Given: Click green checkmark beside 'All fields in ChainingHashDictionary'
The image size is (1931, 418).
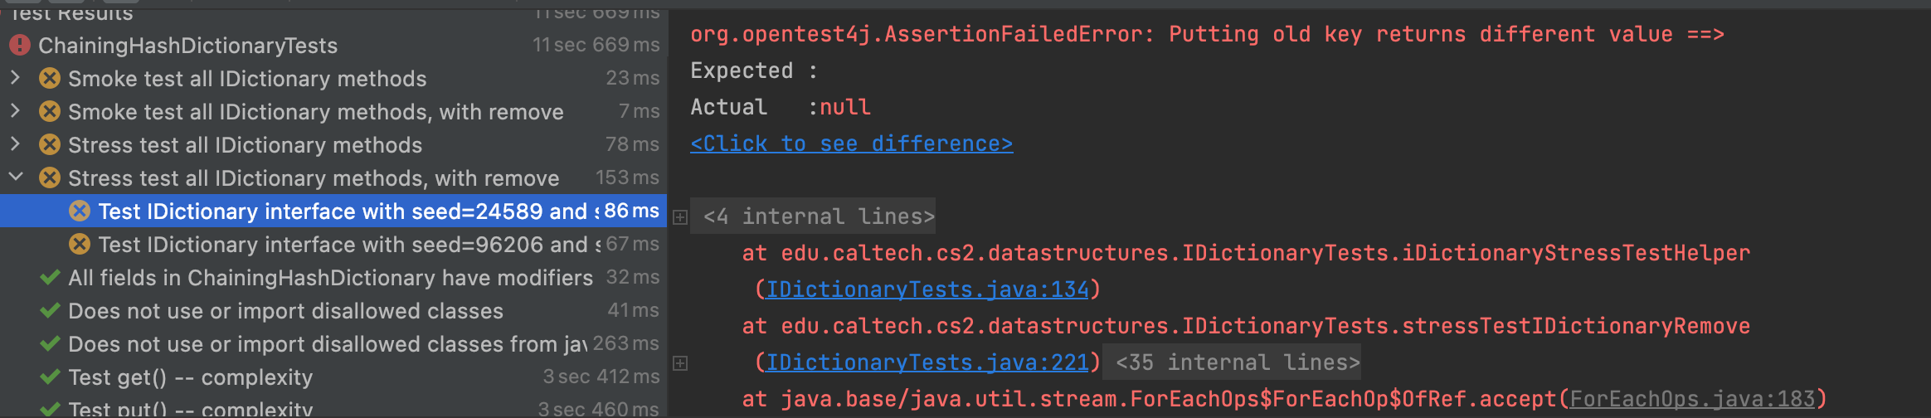Looking at the screenshot, I should [x=50, y=278].
